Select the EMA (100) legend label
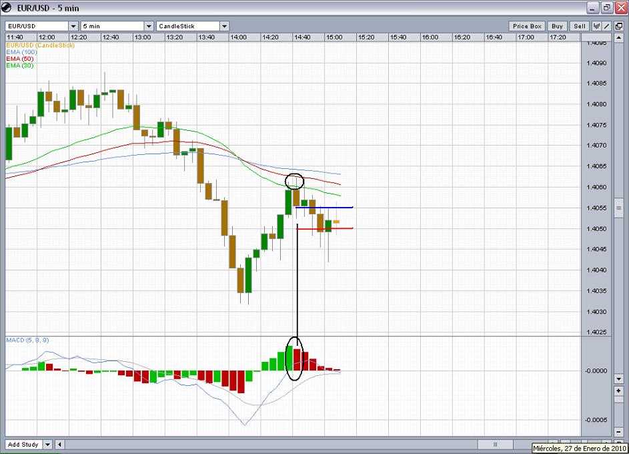The width and height of the screenshot is (629, 454). click(x=21, y=52)
